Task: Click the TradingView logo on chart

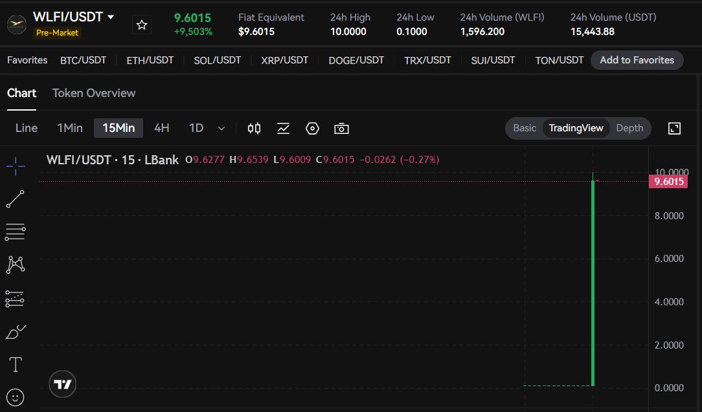Action: (x=63, y=384)
